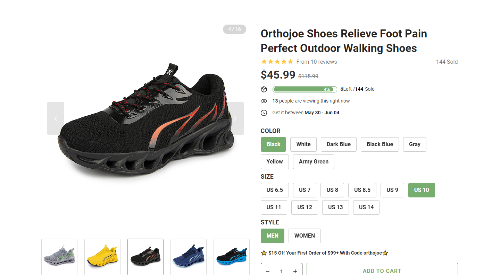
Task: Select White color option
Action: tap(303, 144)
